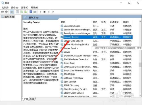Click gear icon beside Steam Client Service
This screenshot has width=142, height=105.
(x=62, y=93)
